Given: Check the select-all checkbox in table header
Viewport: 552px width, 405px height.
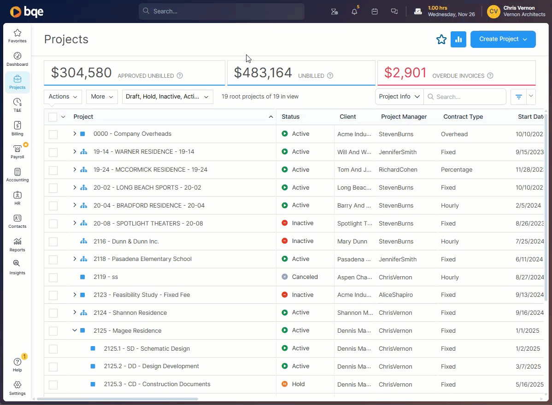Looking at the screenshot, I should tap(53, 117).
